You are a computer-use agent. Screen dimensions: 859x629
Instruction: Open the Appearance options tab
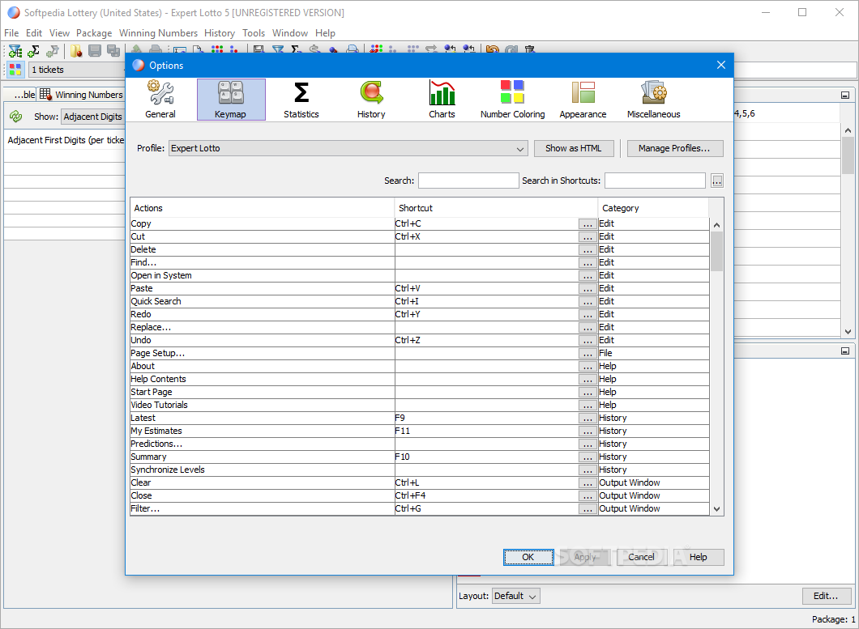click(583, 100)
